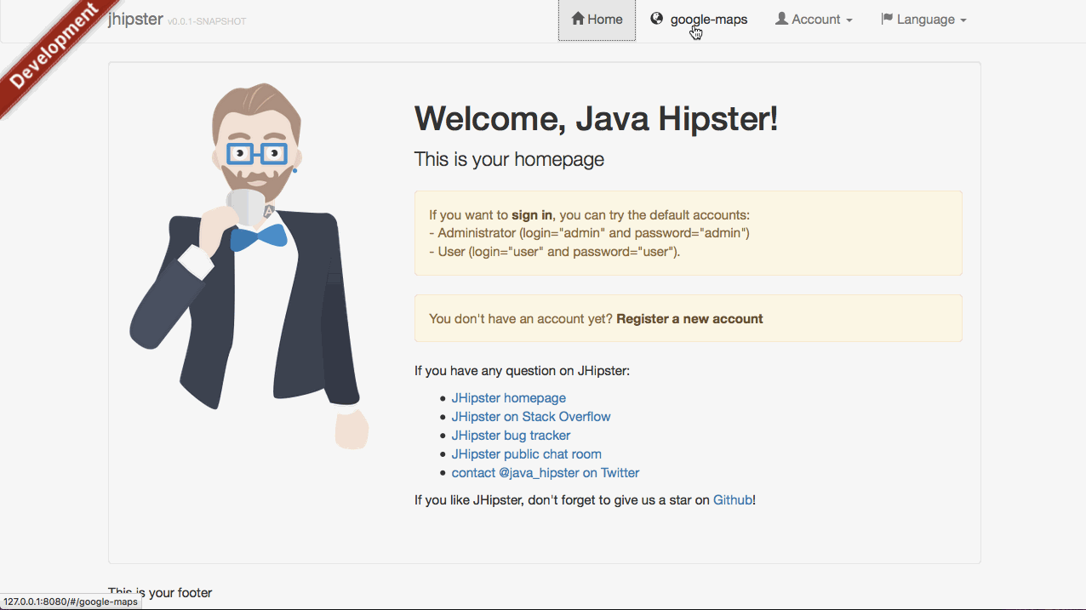1086x610 pixels.
Task: Click the v0.0.1-SNAPSHOT version text
Action: (207, 21)
